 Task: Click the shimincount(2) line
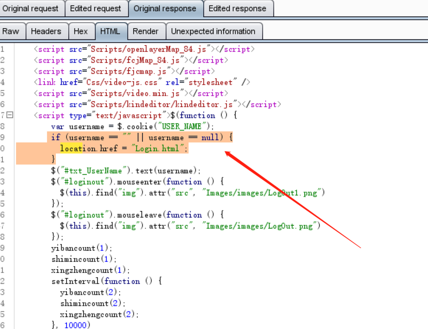[x=92, y=303]
